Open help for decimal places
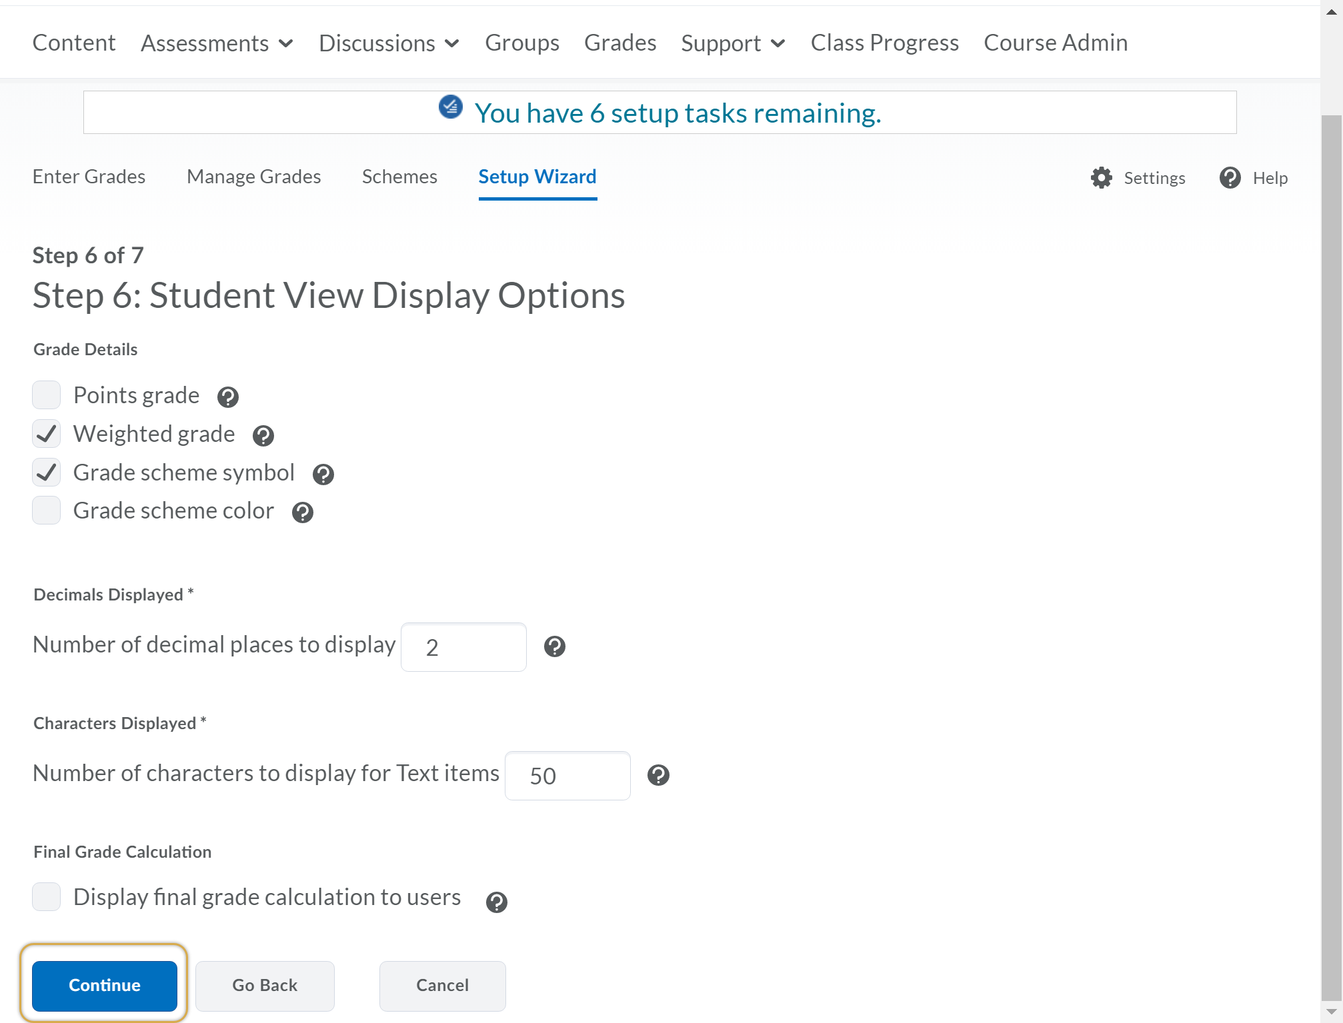1343x1023 pixels. point(555,646)
